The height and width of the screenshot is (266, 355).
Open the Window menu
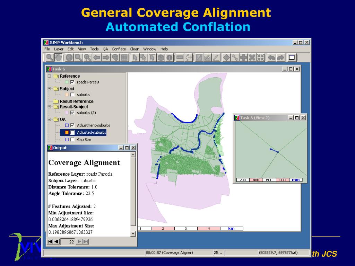[149, 49]
